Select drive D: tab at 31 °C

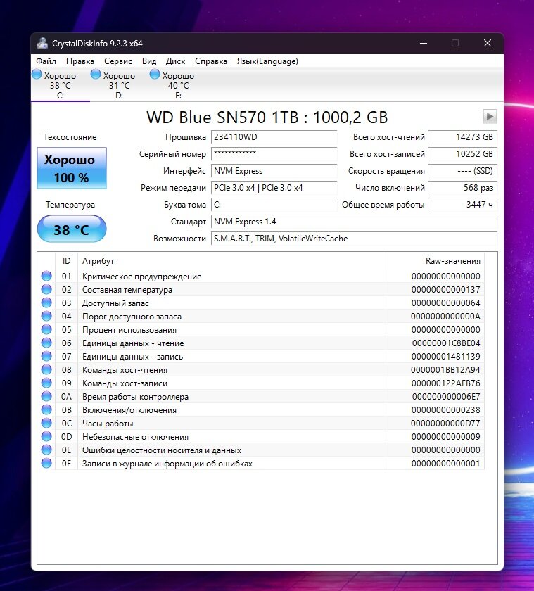point(119,85)
